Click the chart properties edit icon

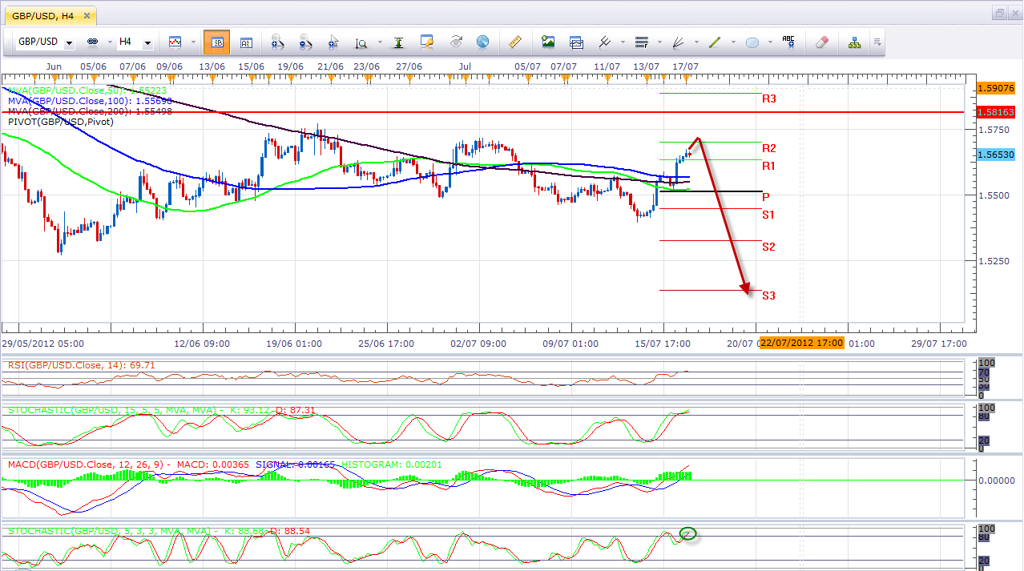[427, 42]
